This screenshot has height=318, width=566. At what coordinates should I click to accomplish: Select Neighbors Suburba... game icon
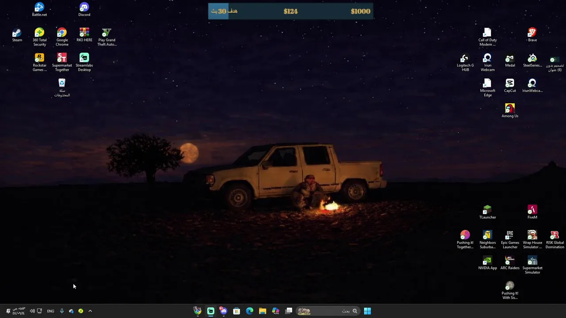click(487, 239)
